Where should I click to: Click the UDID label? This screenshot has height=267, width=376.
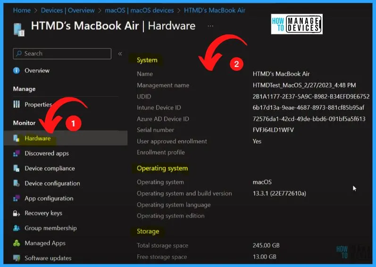pyautogui.click(x=144, y=96)
